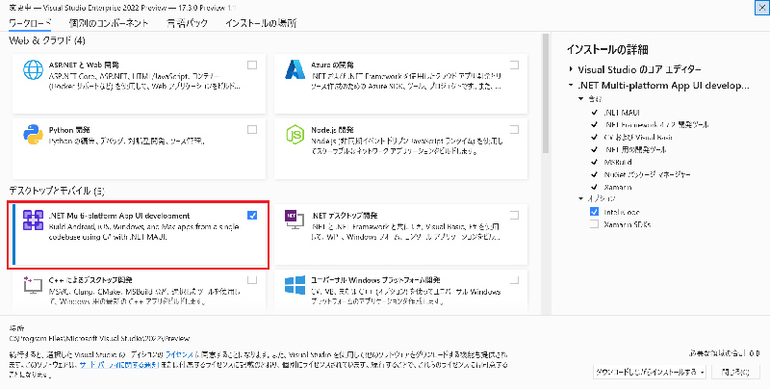Click MSBuild in included components
This screenshot has width=770, height=389.
[618, 162]
